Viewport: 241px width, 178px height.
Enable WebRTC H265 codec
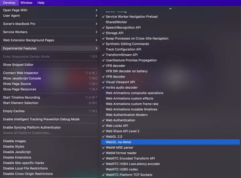tap(170, 169)
